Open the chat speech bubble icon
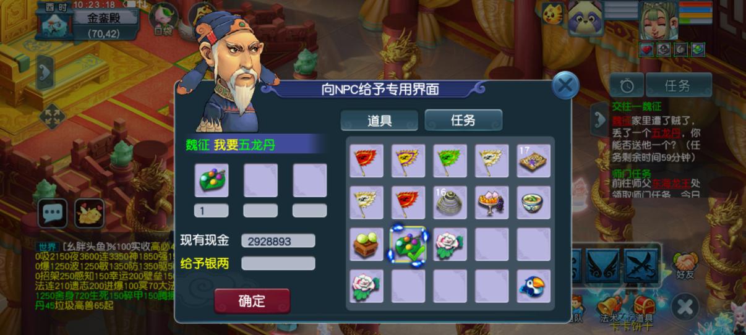Image resolution: width=746 pixels, height=335 pixels. tap(53, 213)
